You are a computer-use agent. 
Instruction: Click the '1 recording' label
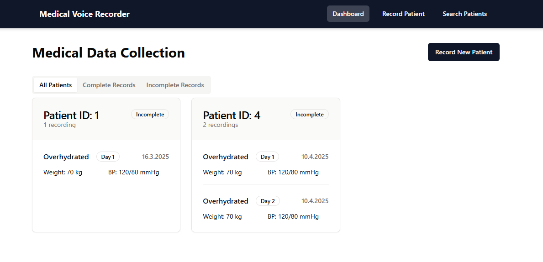coord(59,125)
